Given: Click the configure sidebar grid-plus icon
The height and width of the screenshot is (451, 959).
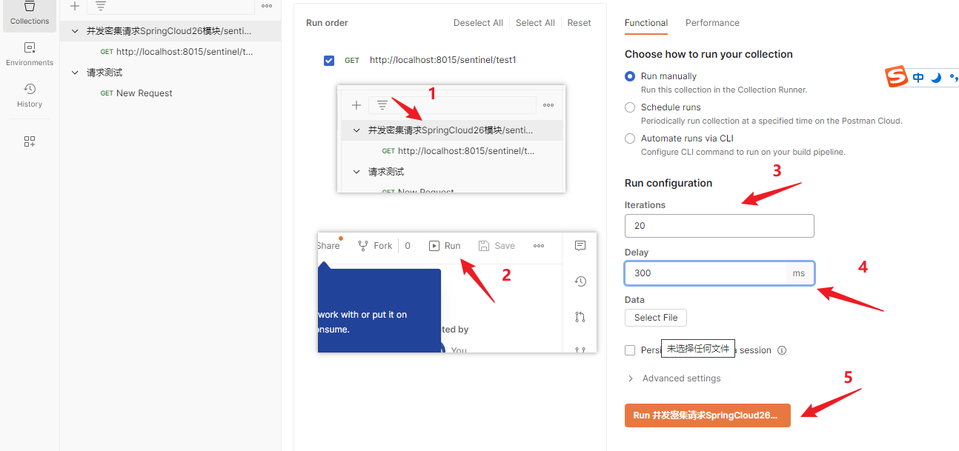Looking at the screenshot, I should tap(30, 141).
